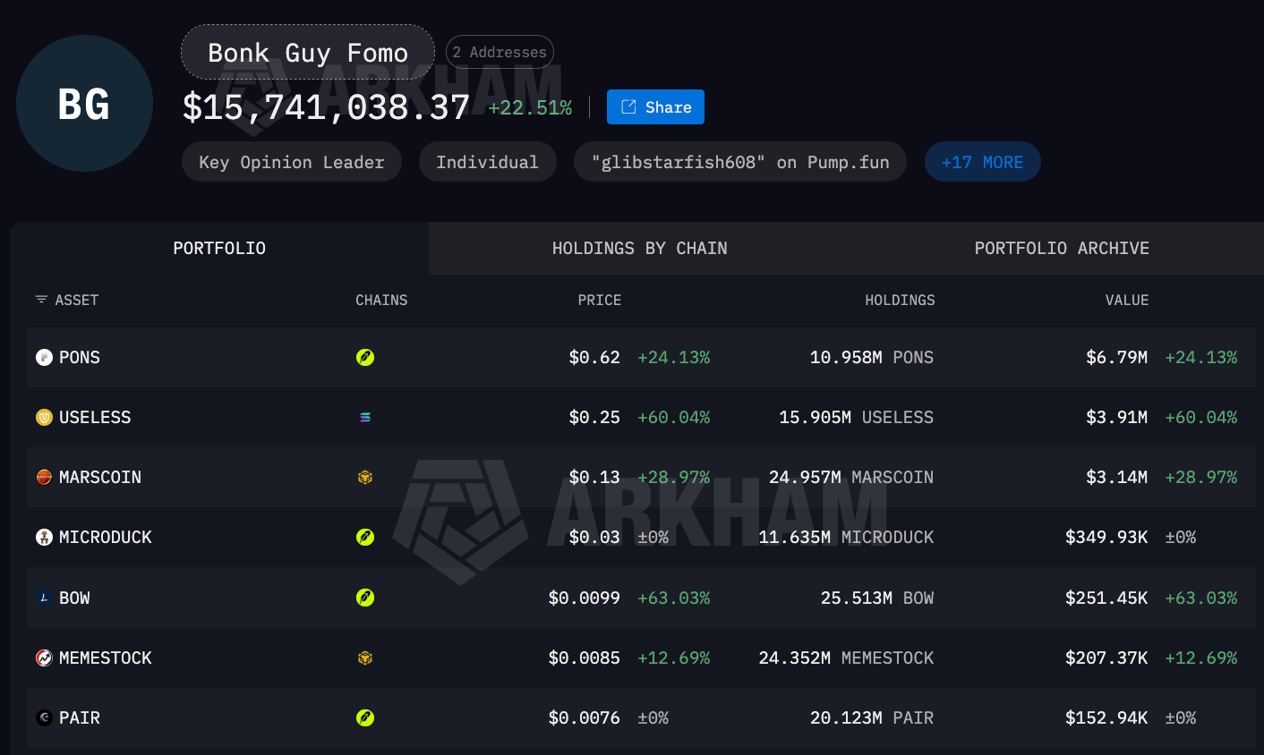Click the $152.94K PAIR value
Image resolution: width=1264 pixels, height=755 pixels.
[1106, 717]
